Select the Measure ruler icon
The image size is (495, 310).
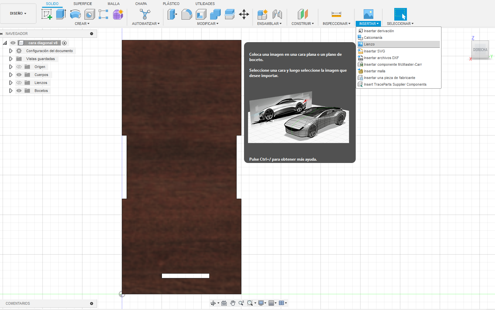(x=336, y=14)
